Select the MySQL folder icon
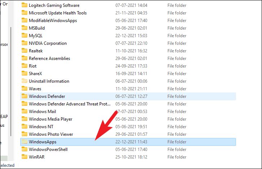 tap(25, 35)
